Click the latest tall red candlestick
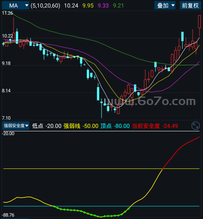This screenshot has width=203, height=219. click(x=200, y=22)
